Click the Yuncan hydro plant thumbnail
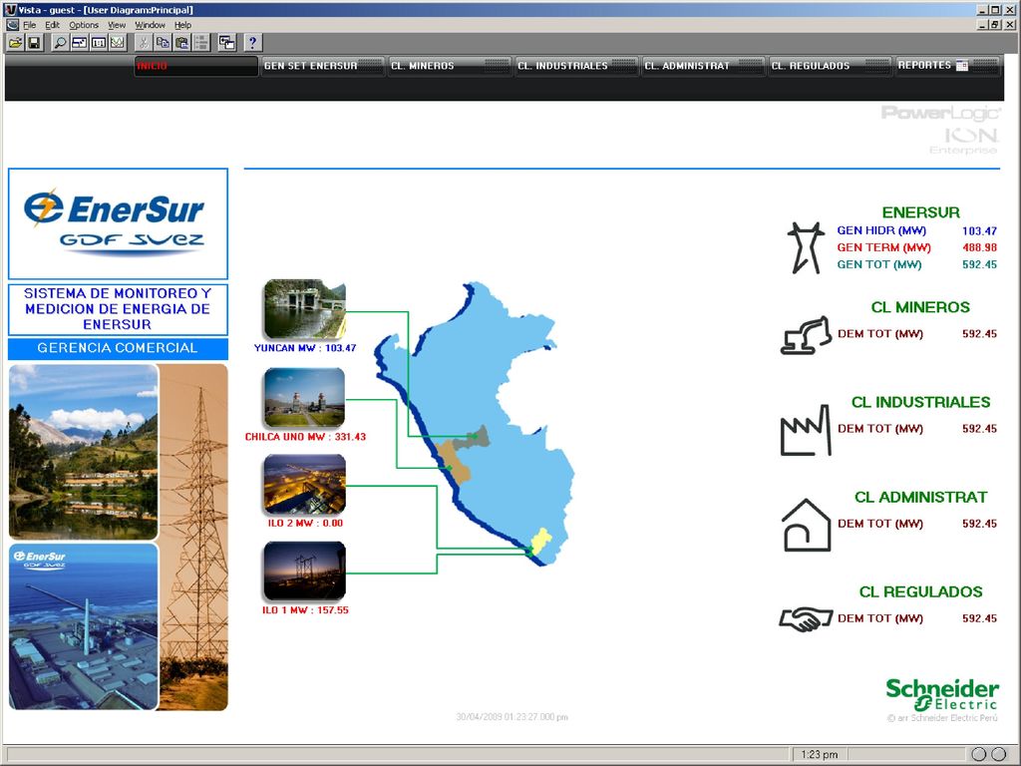Screen dimensions: 1021x766 click(305, 309)
